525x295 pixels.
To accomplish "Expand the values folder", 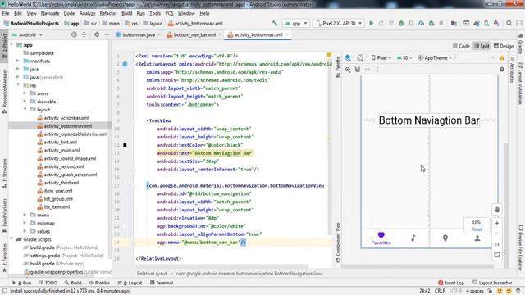I will pos(25,231).
